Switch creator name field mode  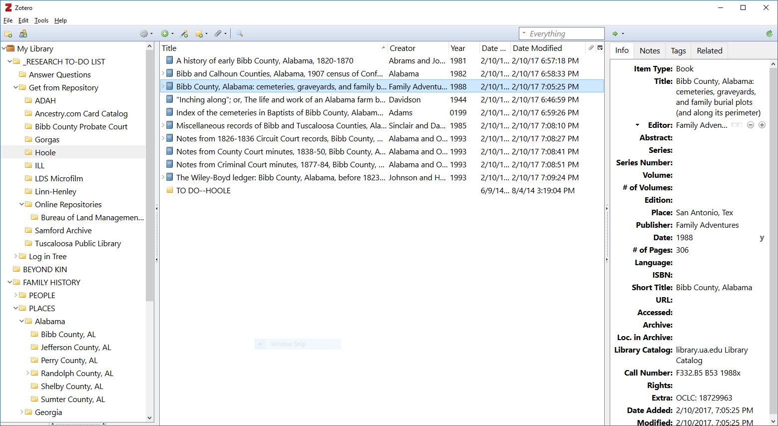point(737,125)
